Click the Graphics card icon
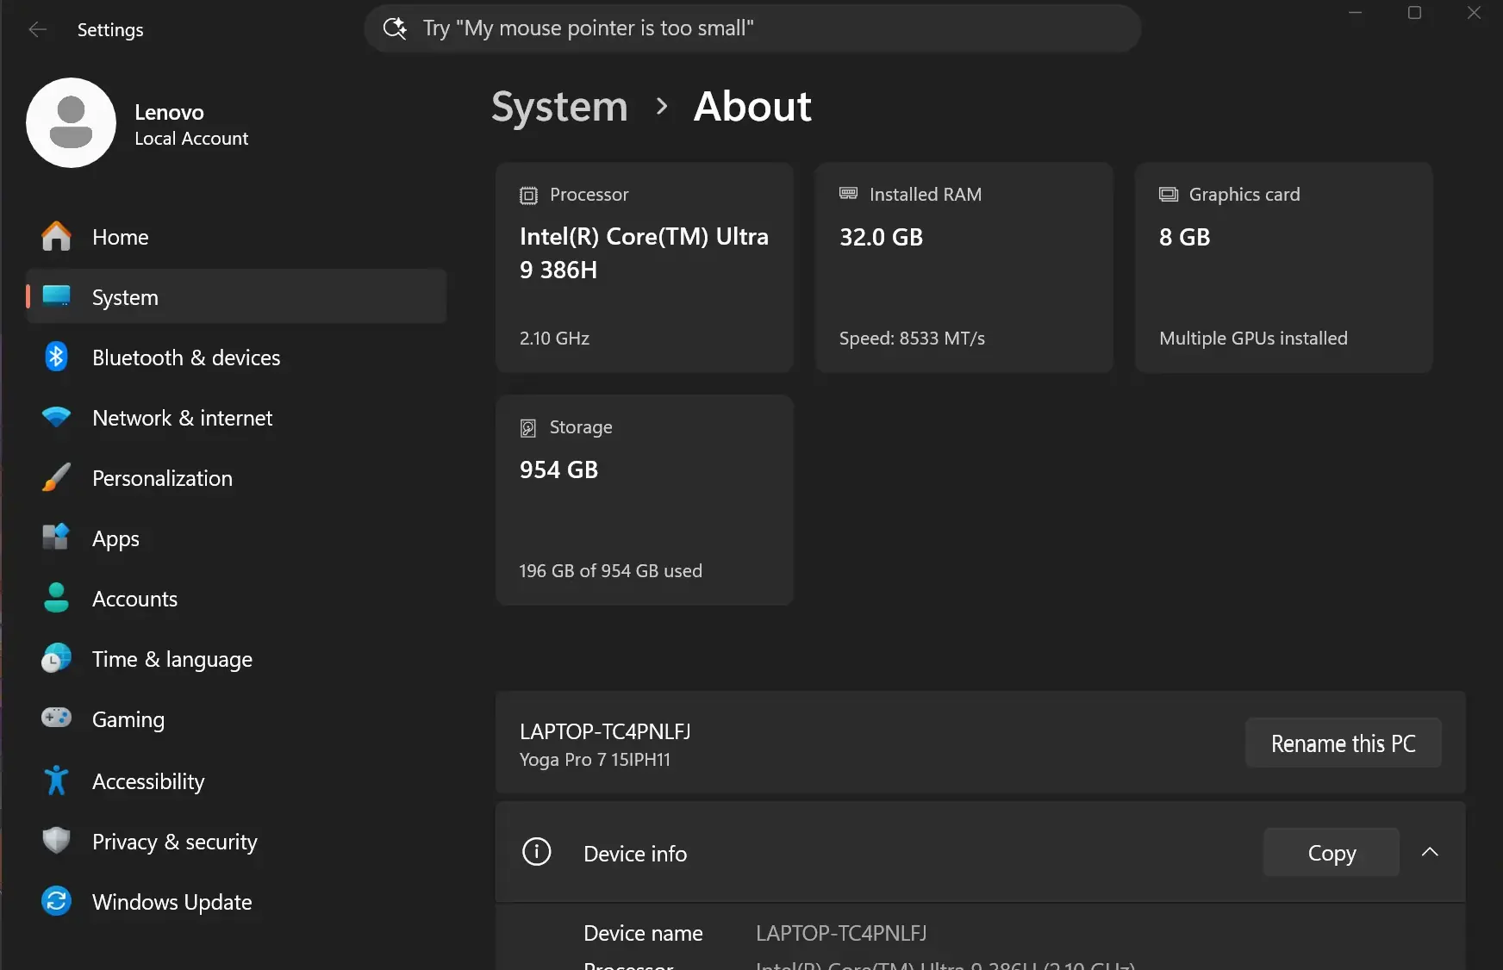Image resolution: width=1503 pixels, height=970 pixels. pyautogui.click(x=1169, y=195)
